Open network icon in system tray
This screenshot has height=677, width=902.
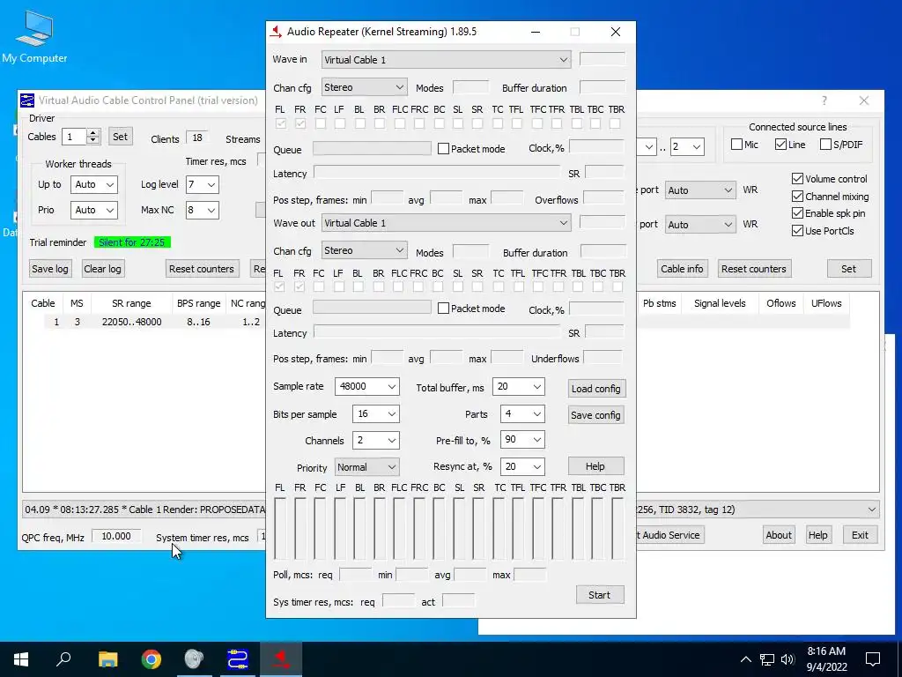tap(767, 659)
